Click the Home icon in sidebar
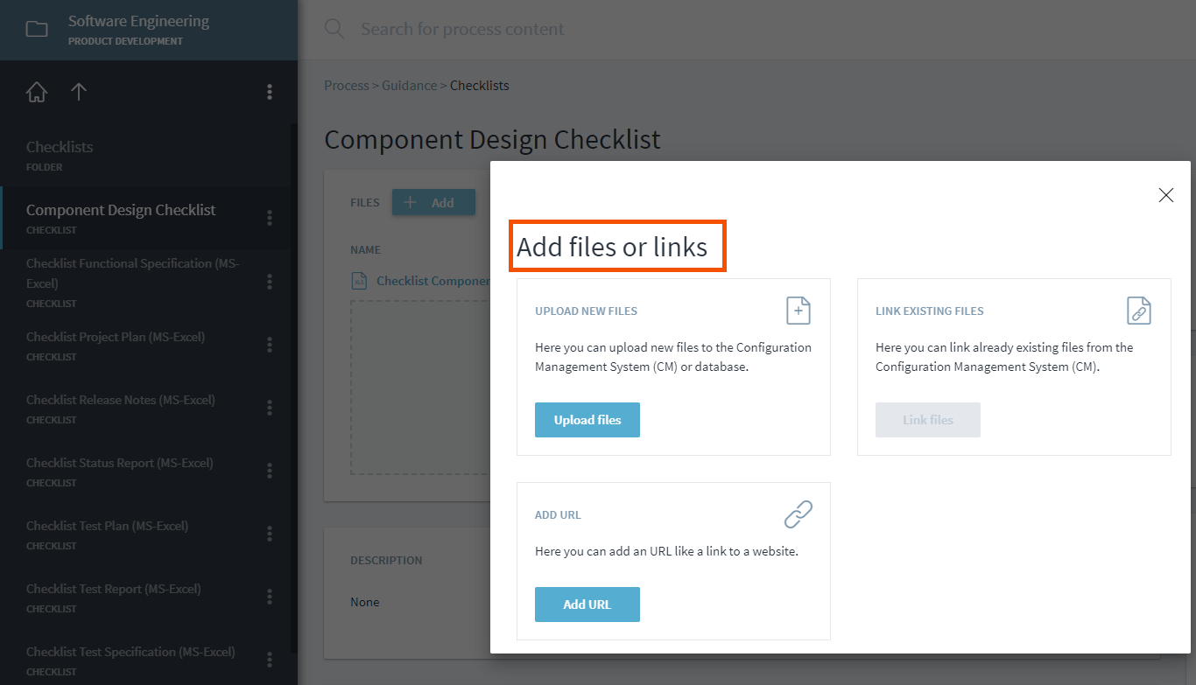 [x=37, y=92]
